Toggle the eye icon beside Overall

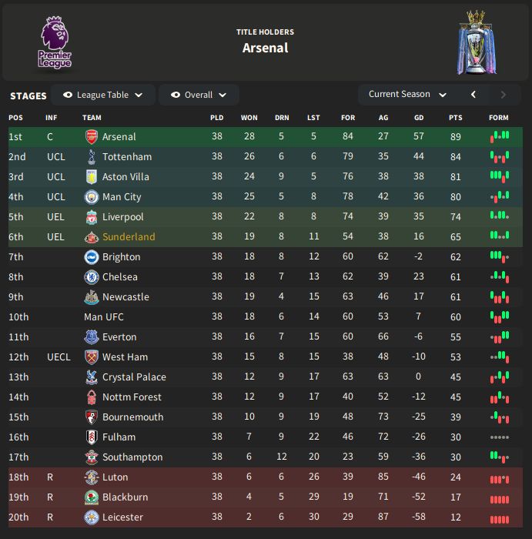(x=176, y=95)
